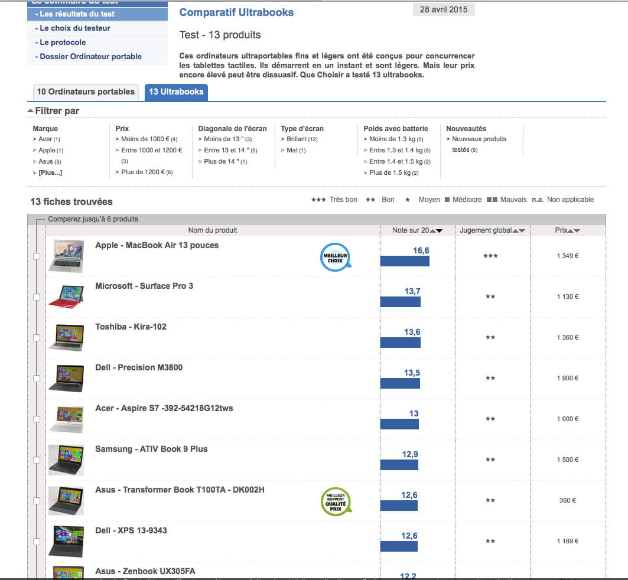The height and width of the screenshot is (580, 628).
Task: Check the Samsung ATIV Book 9 Plus compare box
Action: (x=37, y=460)
